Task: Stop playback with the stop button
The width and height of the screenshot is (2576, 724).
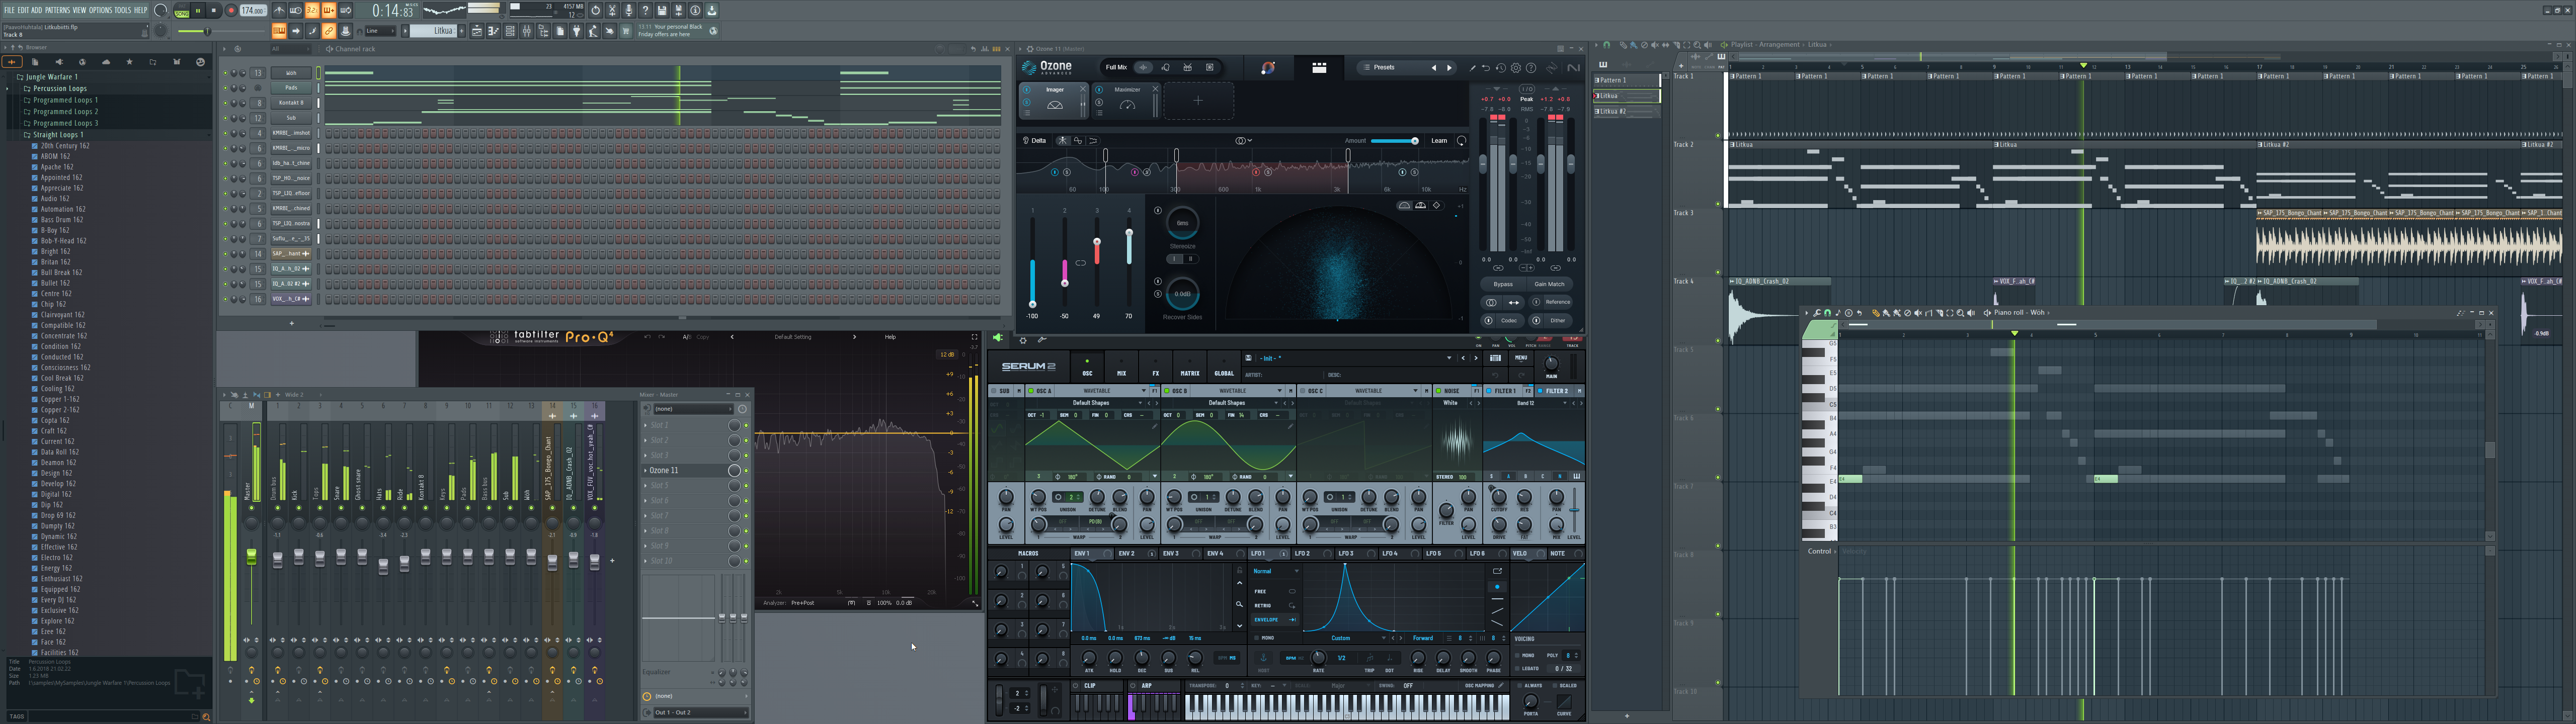Action: point(214,10)
